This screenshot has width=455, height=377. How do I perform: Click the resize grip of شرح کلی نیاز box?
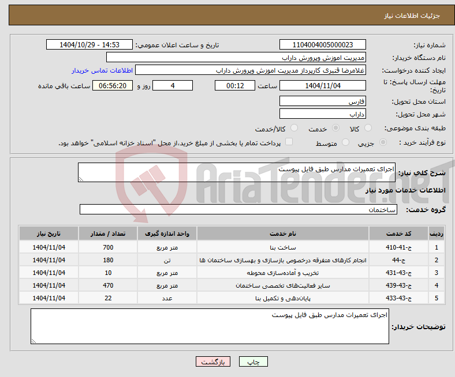(81, 179)
